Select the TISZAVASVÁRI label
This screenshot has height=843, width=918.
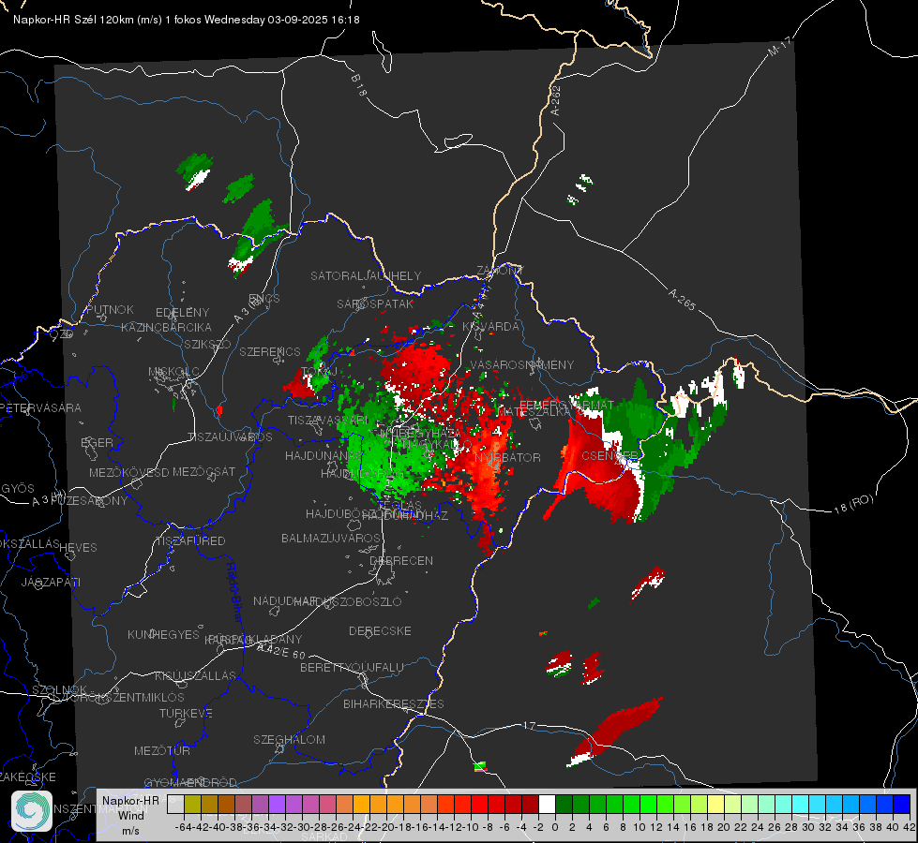[x=328, y=420]
